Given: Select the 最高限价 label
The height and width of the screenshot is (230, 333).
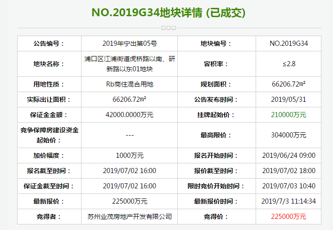Looking at the screenshot, I should tap(216, 135).
